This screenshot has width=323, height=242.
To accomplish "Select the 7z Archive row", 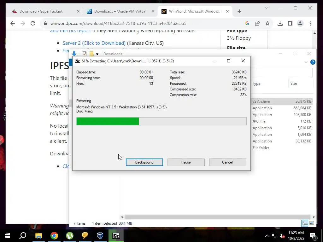I will click(282, 101).
